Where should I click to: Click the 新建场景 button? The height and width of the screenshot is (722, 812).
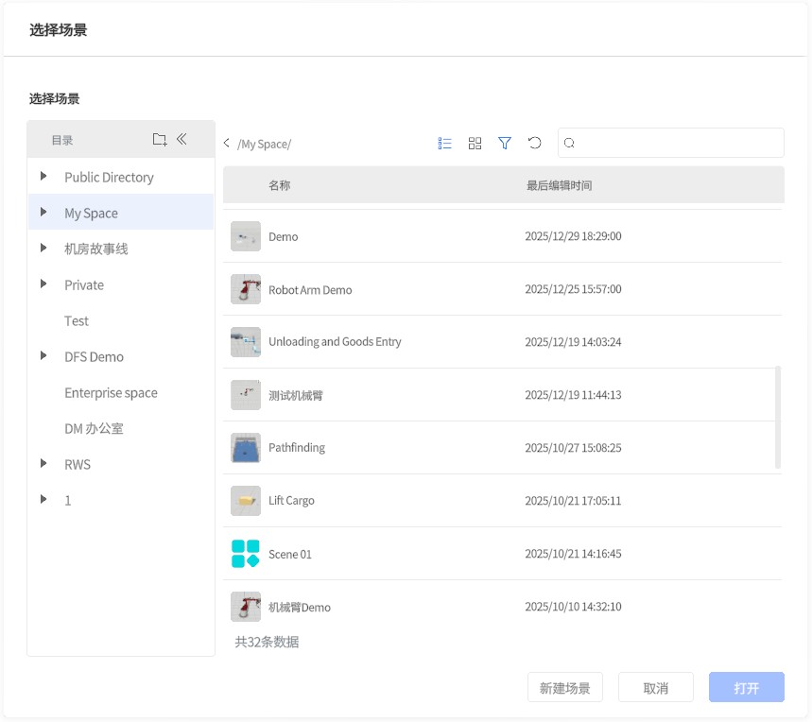[565, 688]
